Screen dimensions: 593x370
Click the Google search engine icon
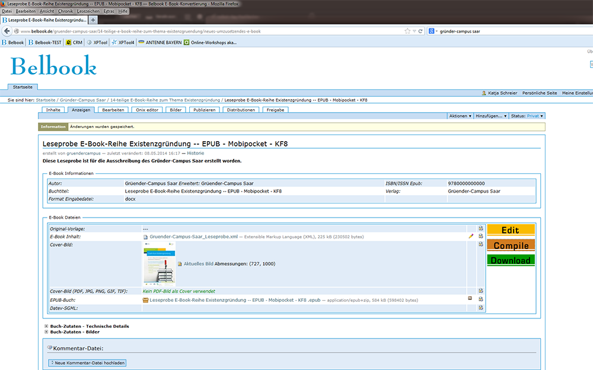[432, 31]
